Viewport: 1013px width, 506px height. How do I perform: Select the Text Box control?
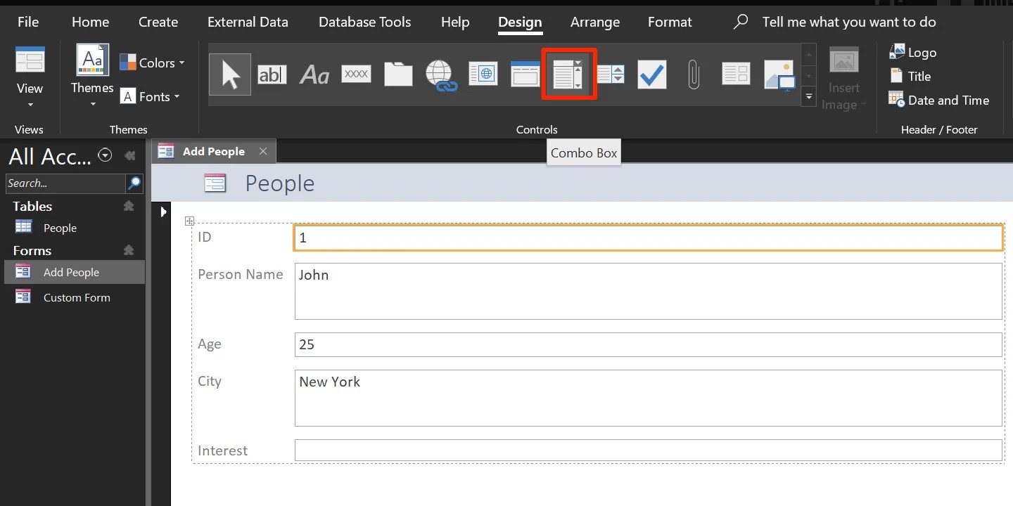pos(272,74)
